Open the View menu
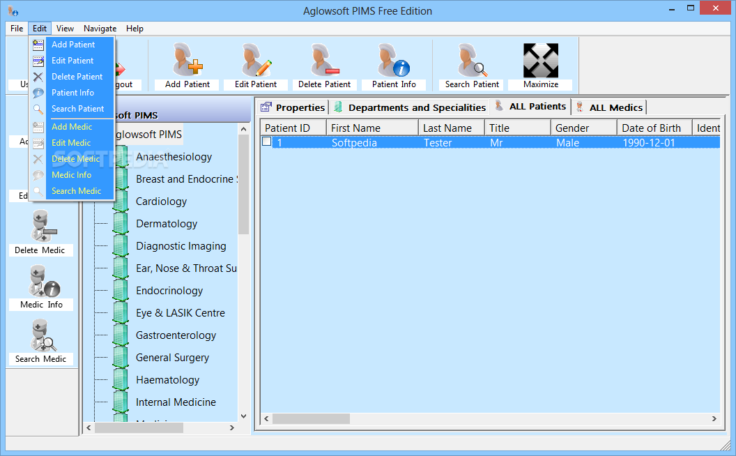 coord(65,29)
